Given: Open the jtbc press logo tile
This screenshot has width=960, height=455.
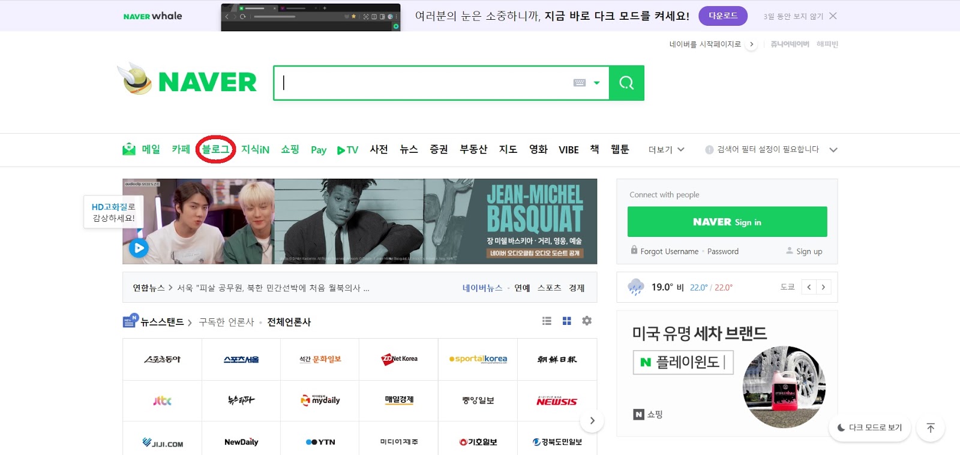Looking at the screenshot, I should tap(162, 400).
